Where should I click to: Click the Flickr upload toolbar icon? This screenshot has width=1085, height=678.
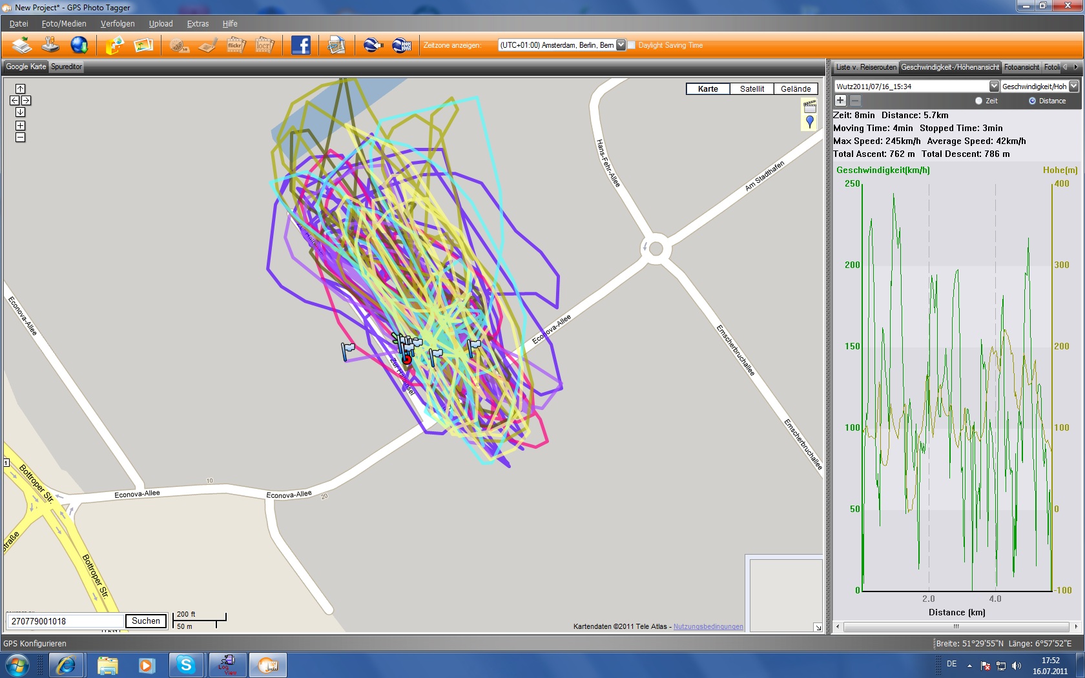click(235, 45)
